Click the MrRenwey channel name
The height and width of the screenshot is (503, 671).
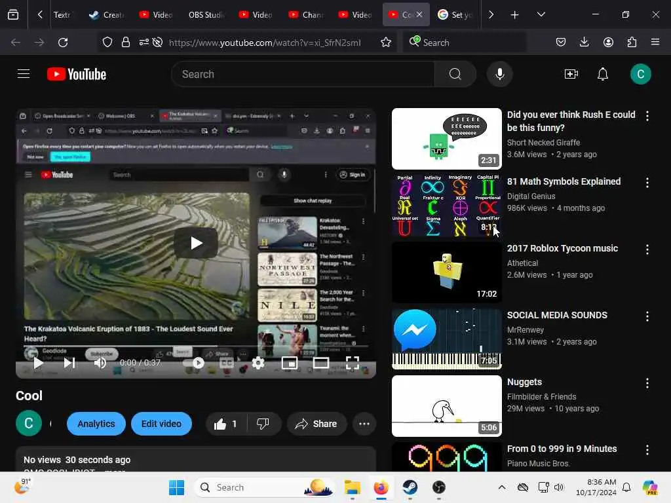pos(525,330)
